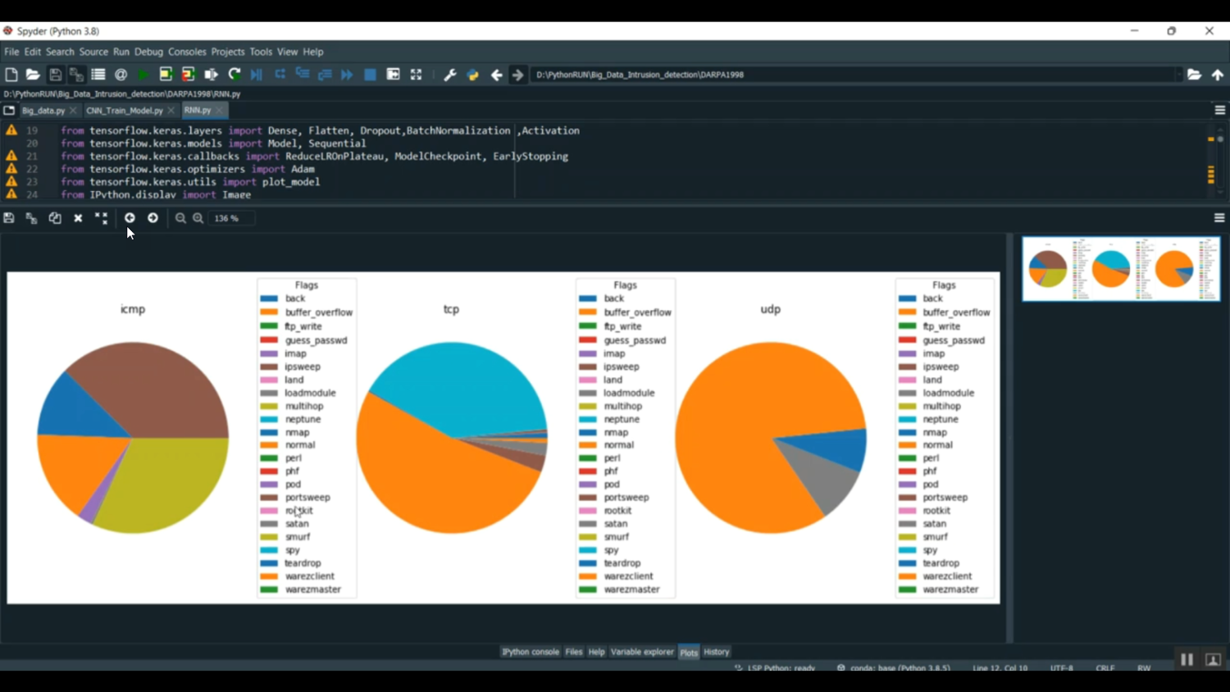Open PYTHONPATH manager Python icon
The height and width of the screenshot is (692, 1230).
pyautogui.click(x=472, y=75)
